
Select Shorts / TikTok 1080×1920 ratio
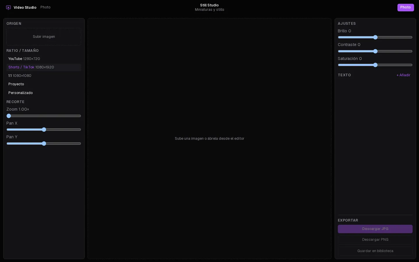[44, 67]
